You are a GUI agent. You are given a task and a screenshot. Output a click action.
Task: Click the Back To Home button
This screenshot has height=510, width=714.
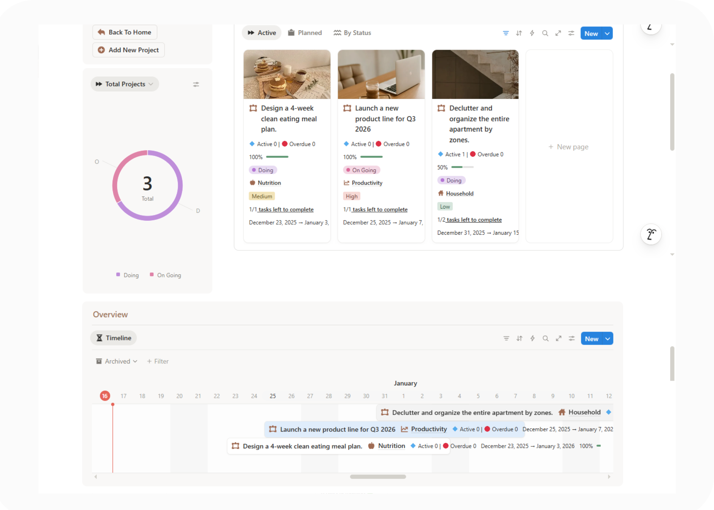[125, 32]
